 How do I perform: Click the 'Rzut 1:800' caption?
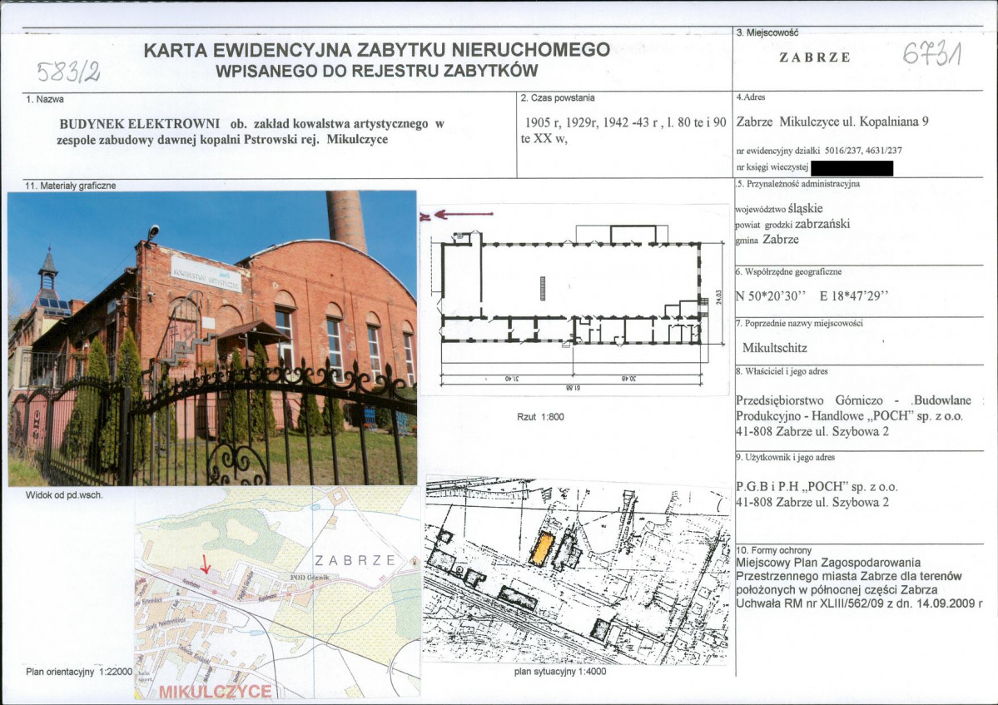540,416
